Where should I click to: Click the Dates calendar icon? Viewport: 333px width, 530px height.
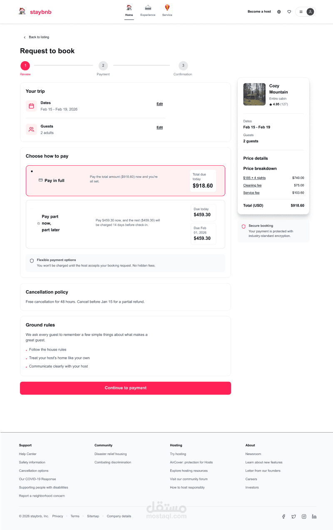31,106
